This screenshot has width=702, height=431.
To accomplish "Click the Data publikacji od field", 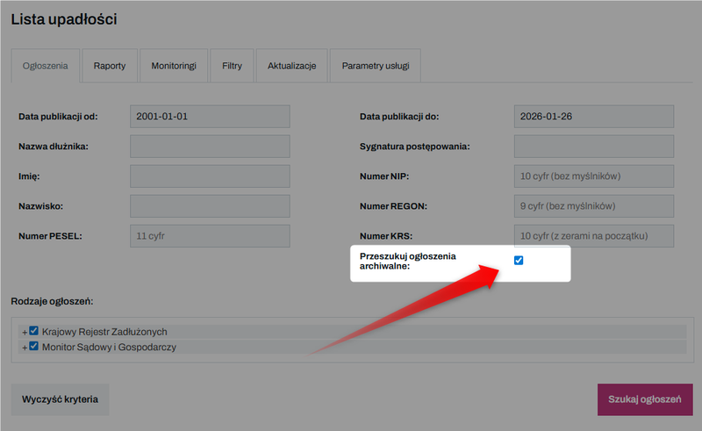I will [x=210, y=117].
